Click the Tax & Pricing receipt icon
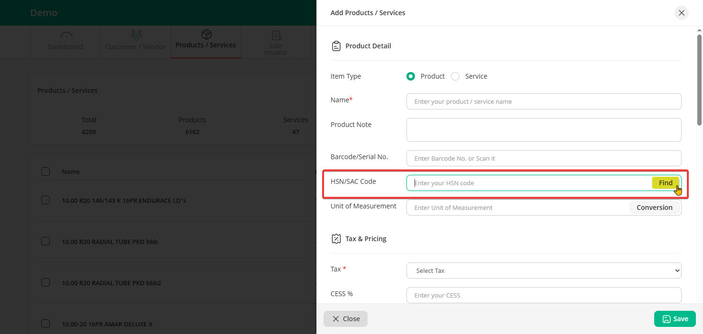Image resolution: width=703 pixels, height=334 pixels. (x=336, y=239)
